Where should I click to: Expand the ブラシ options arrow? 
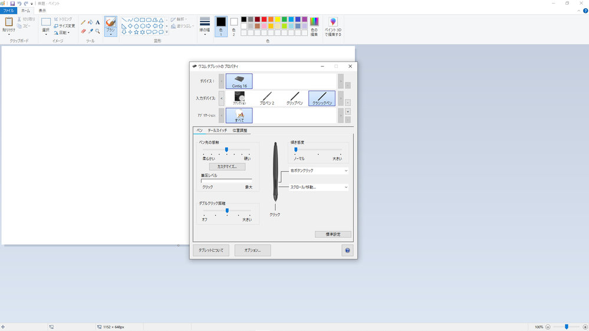pyautogui.click(x=110, y=35)
